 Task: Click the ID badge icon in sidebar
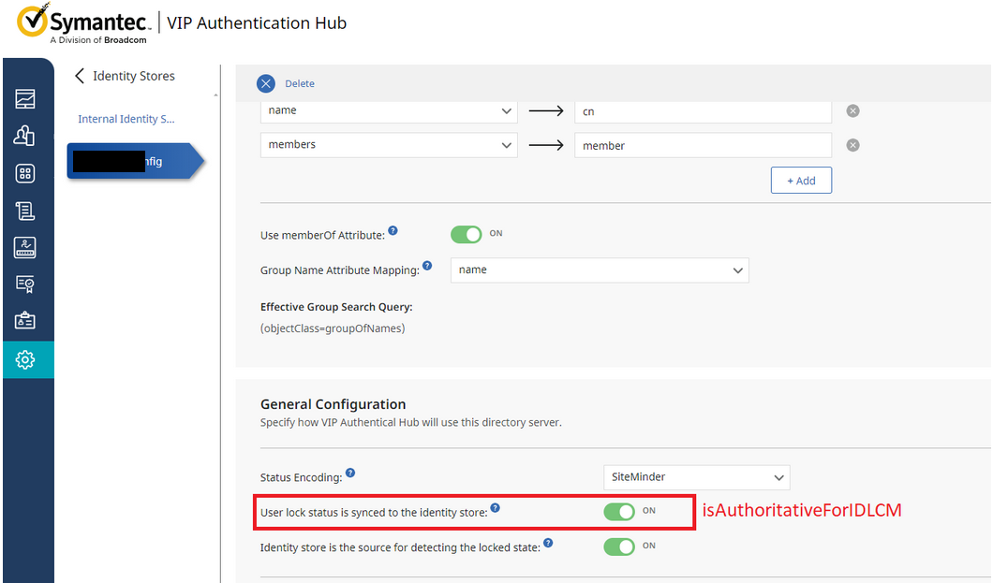point(25,321)
